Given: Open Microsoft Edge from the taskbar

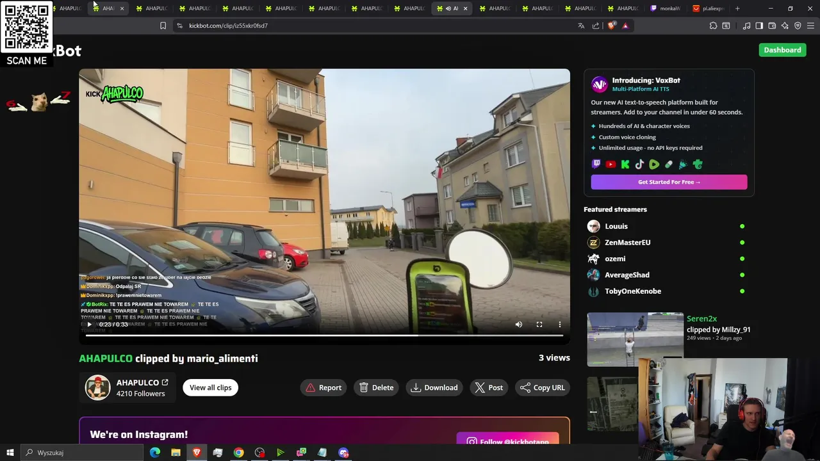Looking at the screenshot, I should point(154,453).
